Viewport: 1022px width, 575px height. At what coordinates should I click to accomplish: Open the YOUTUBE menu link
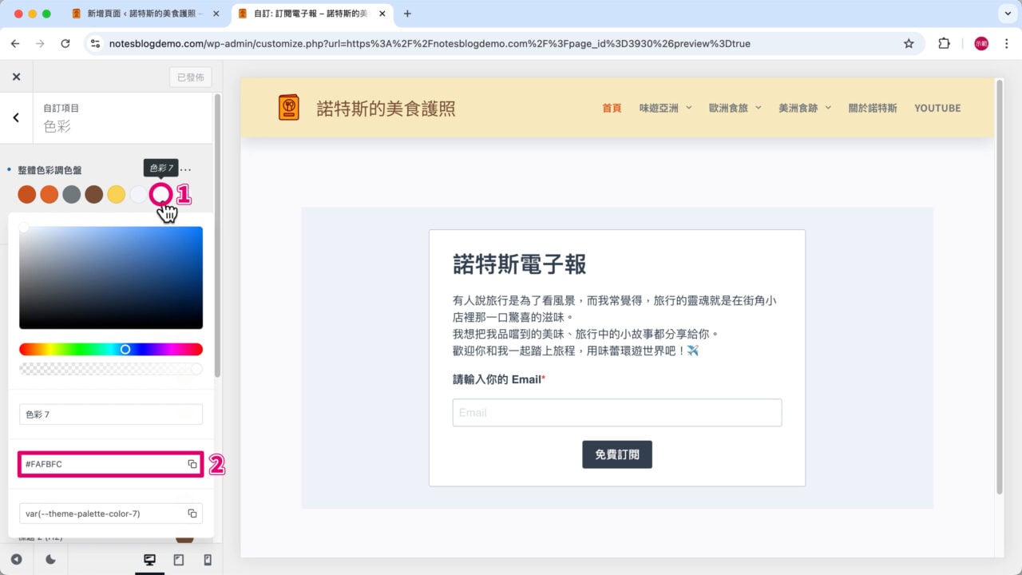[x=937, y=108]
